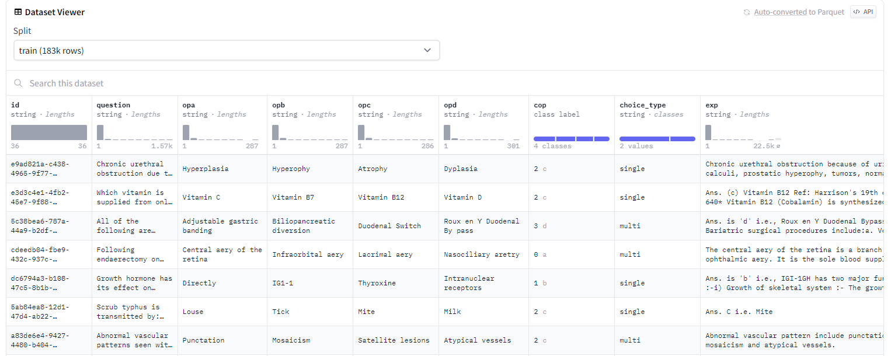Click the opd column header
The height and width of the screenshot is (356, 891).
[x=450, y=105]
